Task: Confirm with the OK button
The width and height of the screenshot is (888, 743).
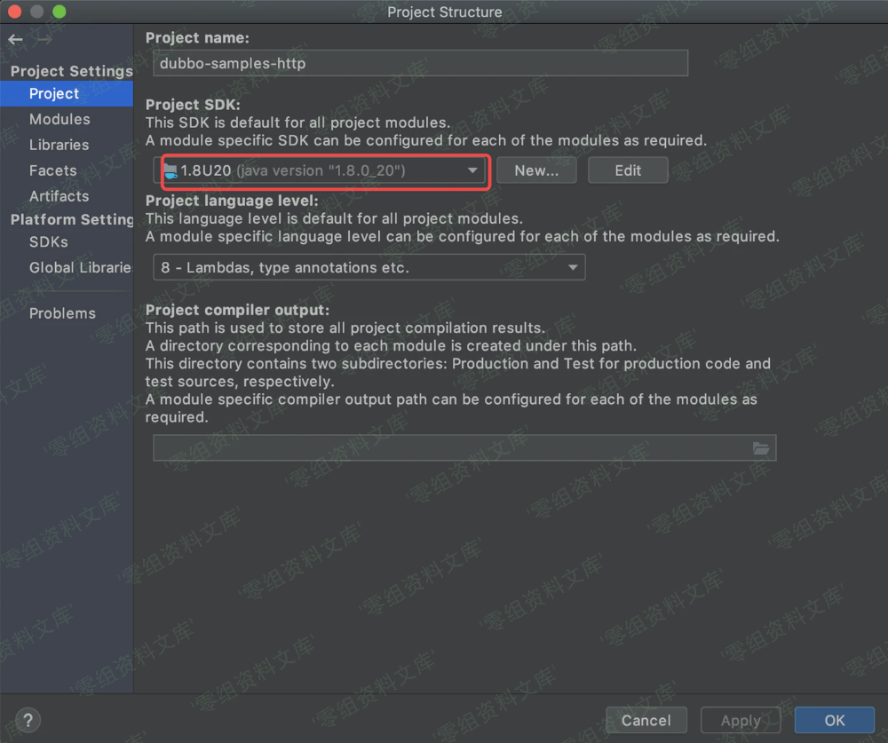Action: point(835,720)
